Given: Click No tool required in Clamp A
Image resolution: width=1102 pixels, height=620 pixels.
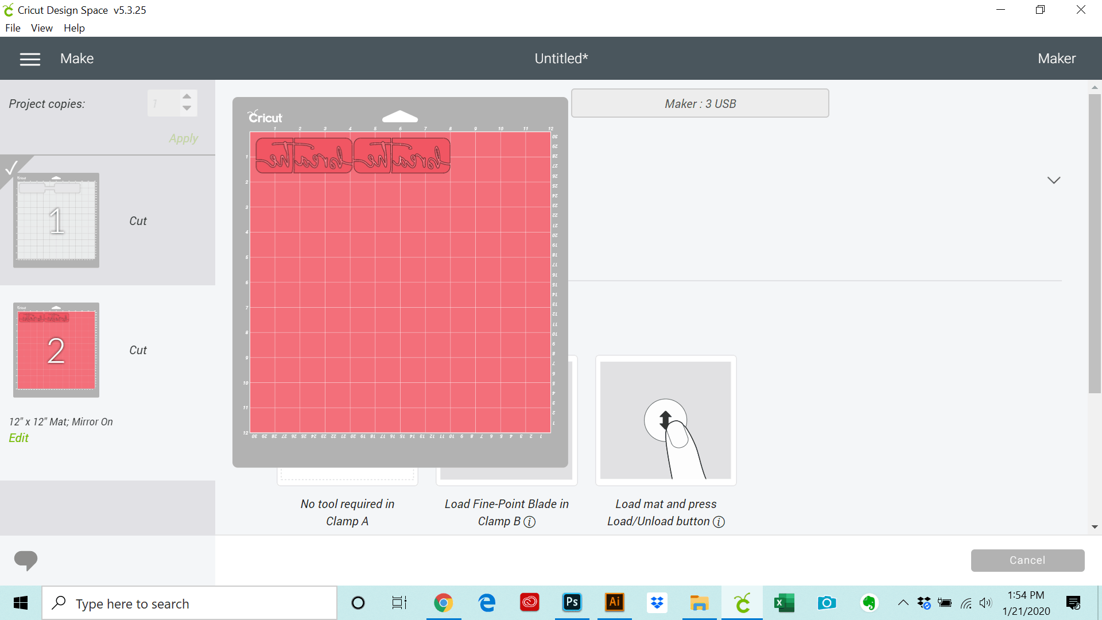Looking at the screenshot, I should (x=347, y=513).
